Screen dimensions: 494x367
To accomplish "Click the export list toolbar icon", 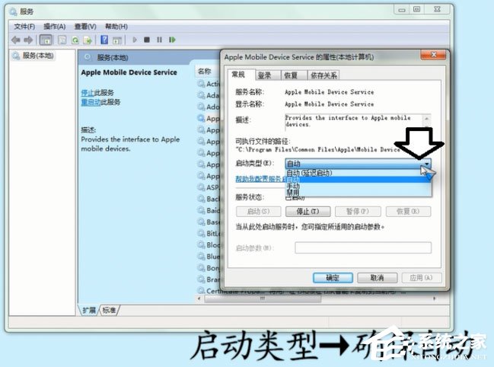I will 88,40.
